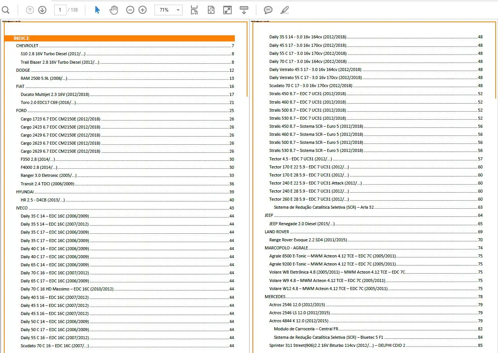Viewport: 498px width, 353px height.
Task: Zoom in with the plus icon
Action: 143,10
